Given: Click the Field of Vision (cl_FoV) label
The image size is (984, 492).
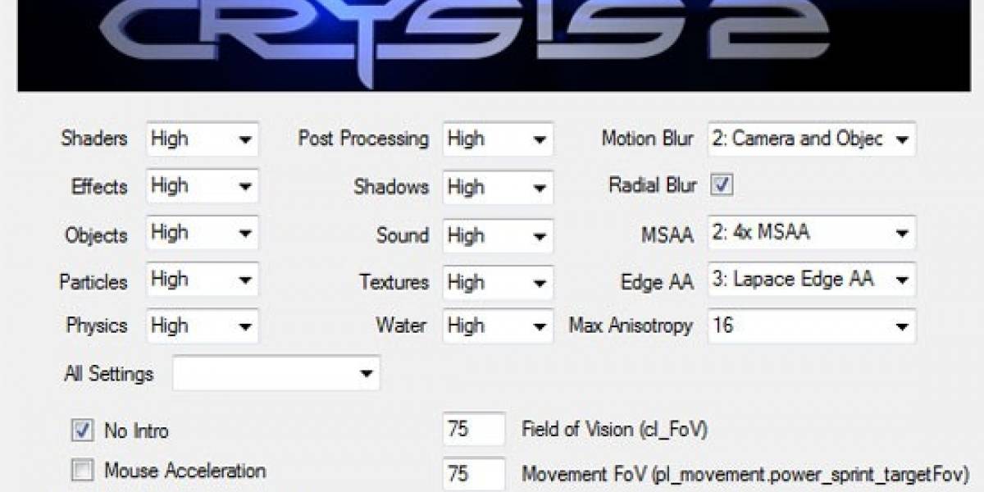Looking at the screenshot, I should [615, 429].
